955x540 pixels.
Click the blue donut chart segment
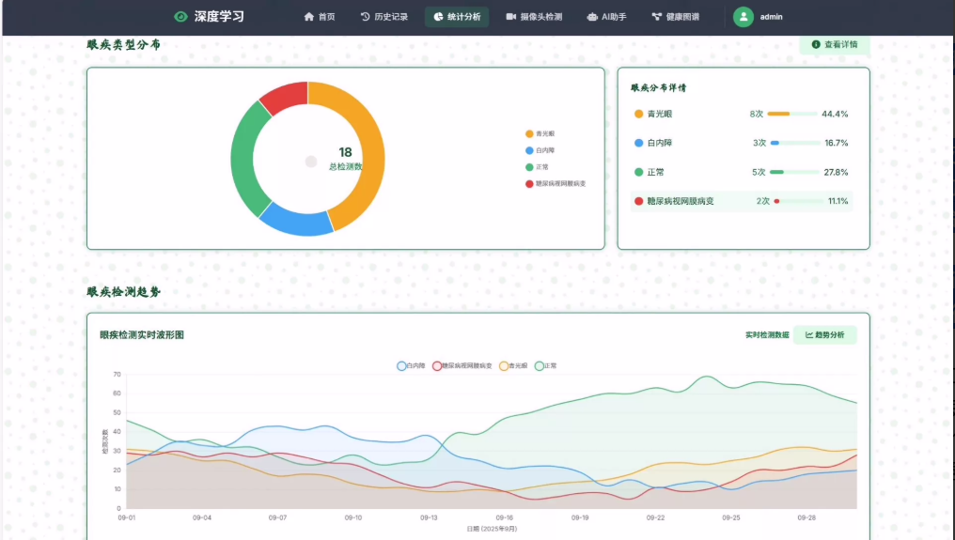pyautogui.click(x=297, y=223)
